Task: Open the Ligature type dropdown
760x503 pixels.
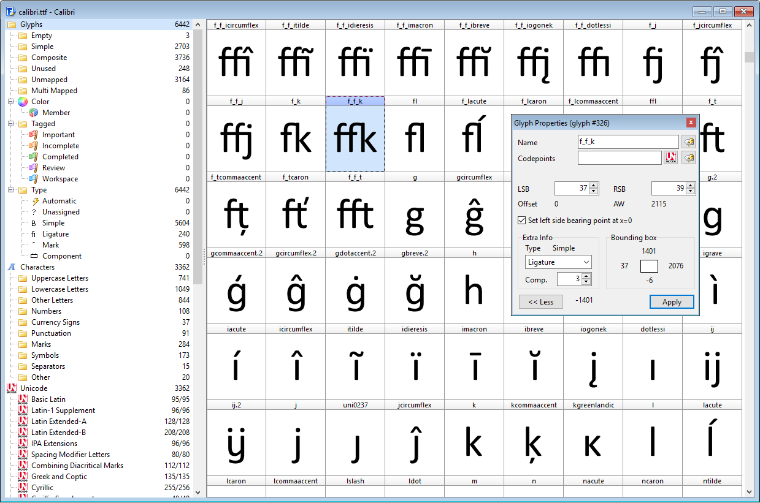Action: [559, 262]
